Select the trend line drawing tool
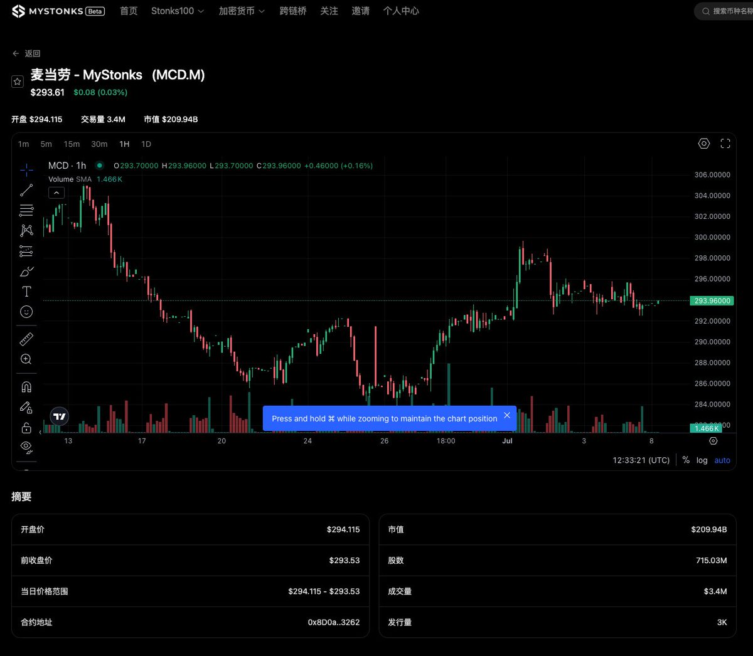753x656 pixels. tap(26, 190)
